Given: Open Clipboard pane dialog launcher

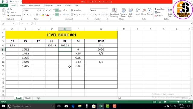Looking at the screenshot, I should (21, 19).
